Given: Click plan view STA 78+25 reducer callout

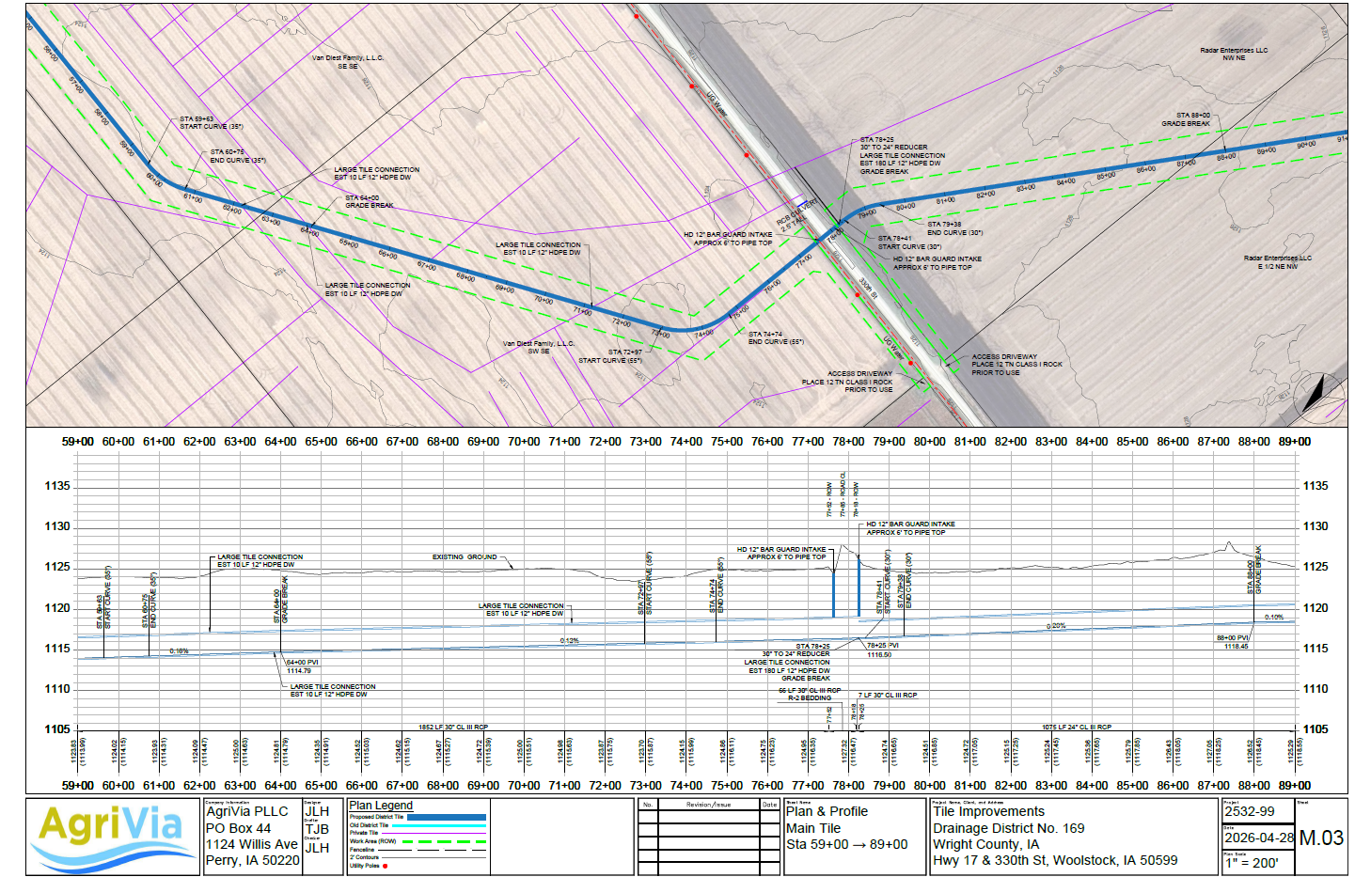Looking at the screenshot, I should click(902, 156).
